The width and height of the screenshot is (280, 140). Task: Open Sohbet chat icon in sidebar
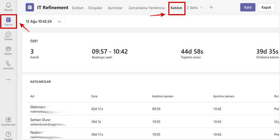pyautogui.click(x=9, y=36)
